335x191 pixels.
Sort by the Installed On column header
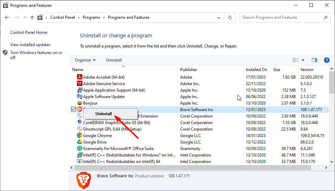[257, 70]
